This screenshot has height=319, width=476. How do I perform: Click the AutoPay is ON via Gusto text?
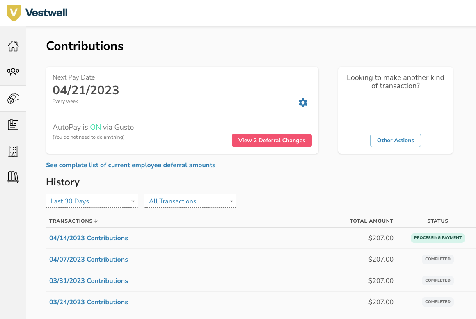point(93,127)
